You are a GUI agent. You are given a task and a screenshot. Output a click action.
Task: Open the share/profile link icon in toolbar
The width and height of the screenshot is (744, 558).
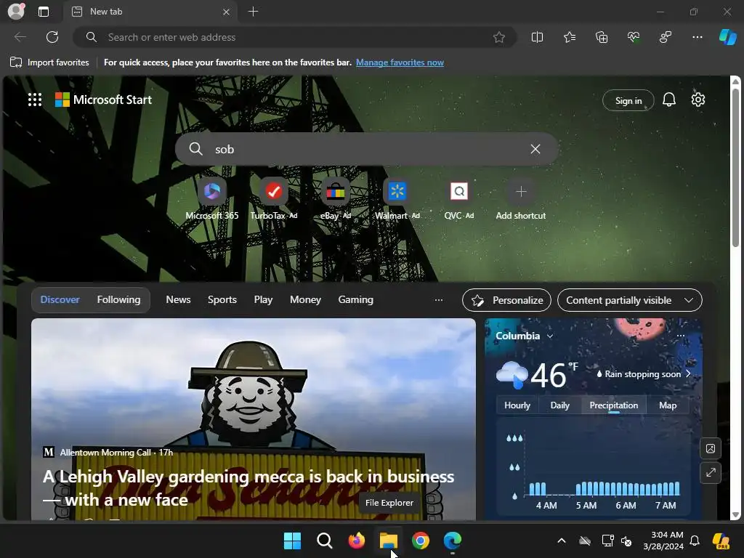tap(666, 37)
